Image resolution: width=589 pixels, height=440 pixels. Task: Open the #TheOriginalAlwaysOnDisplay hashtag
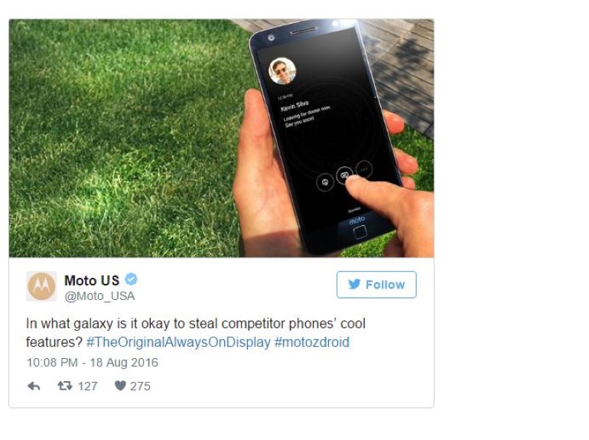178,342
